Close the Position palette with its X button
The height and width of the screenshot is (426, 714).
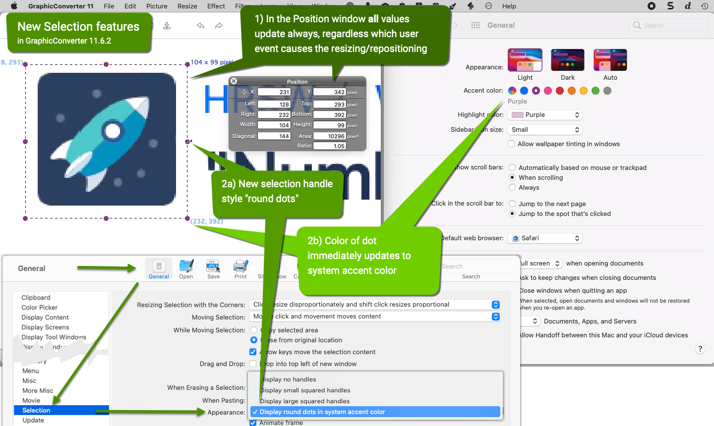234,81
